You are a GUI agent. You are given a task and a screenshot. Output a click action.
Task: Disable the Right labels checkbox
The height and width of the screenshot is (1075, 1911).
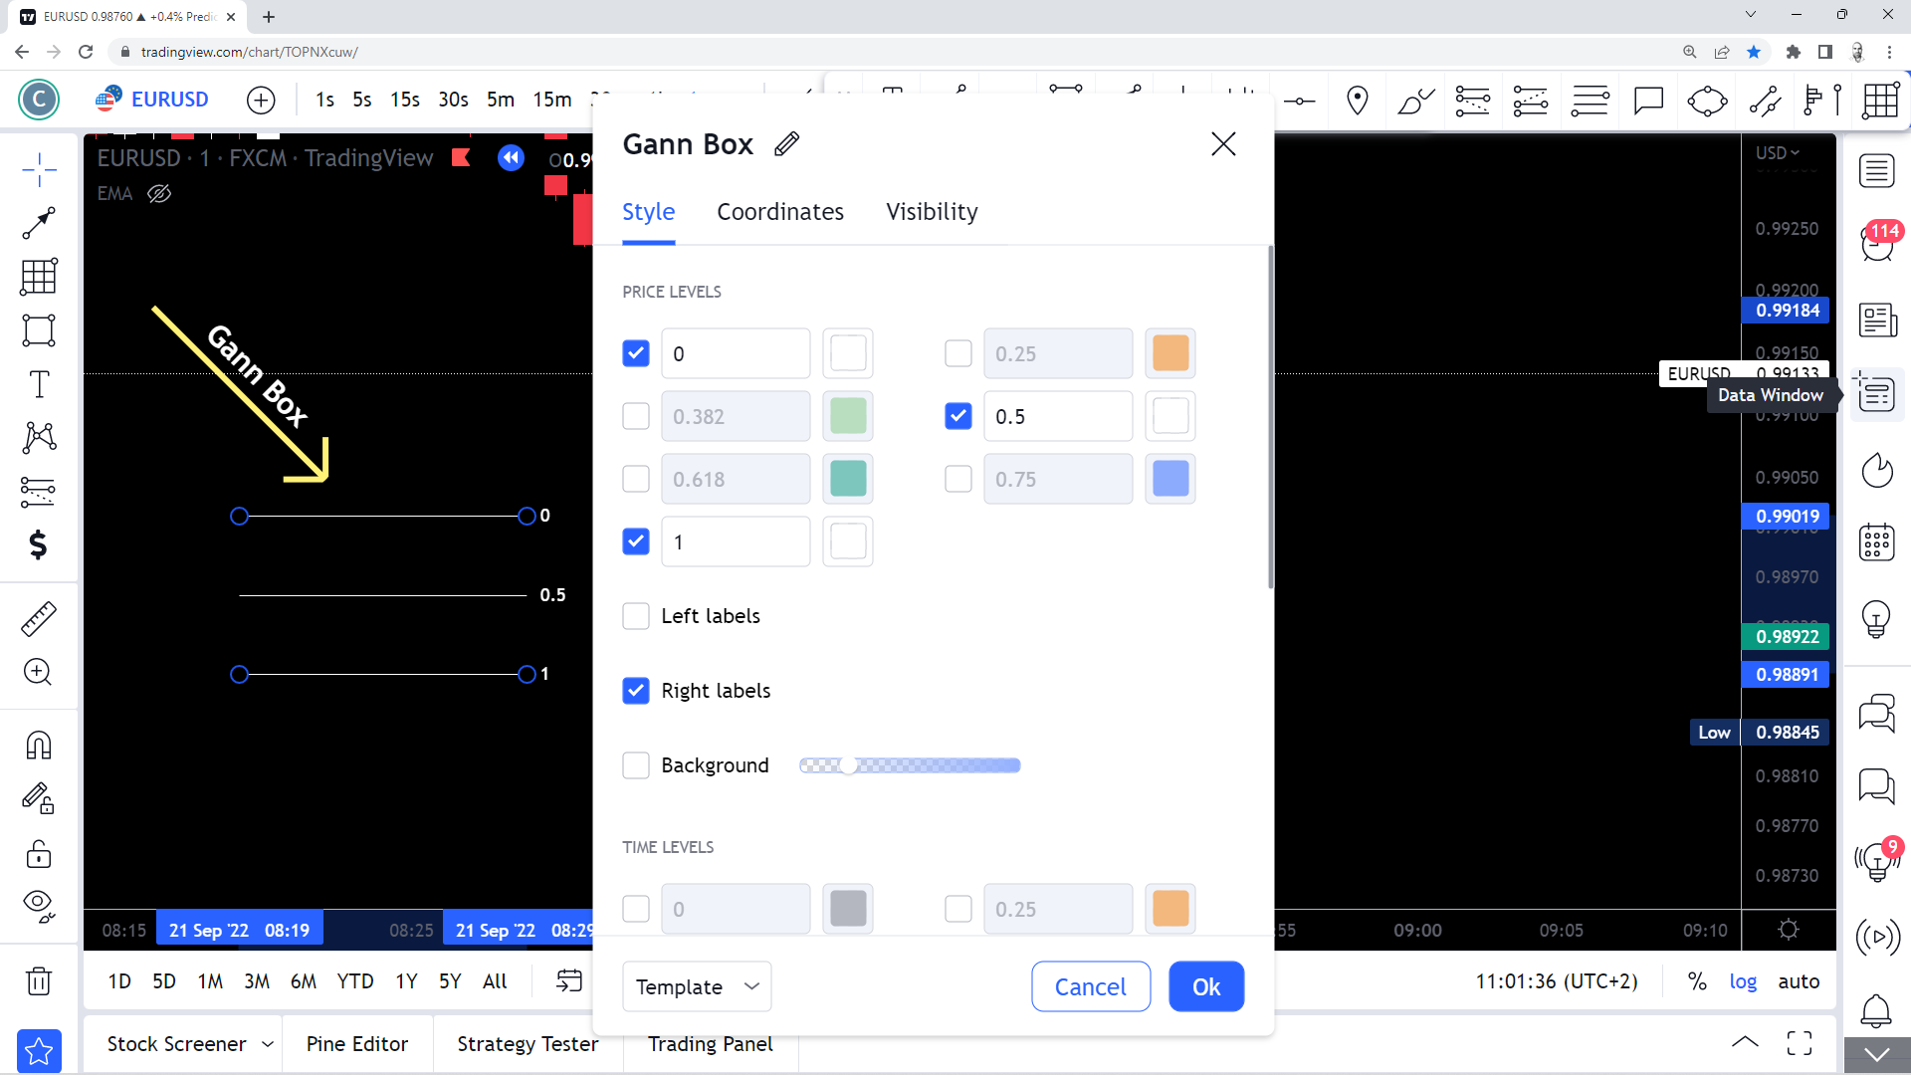click(x=636, y=691)
